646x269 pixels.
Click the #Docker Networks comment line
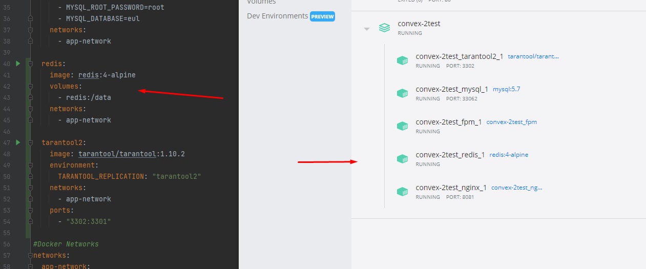[x=66, y=244]
